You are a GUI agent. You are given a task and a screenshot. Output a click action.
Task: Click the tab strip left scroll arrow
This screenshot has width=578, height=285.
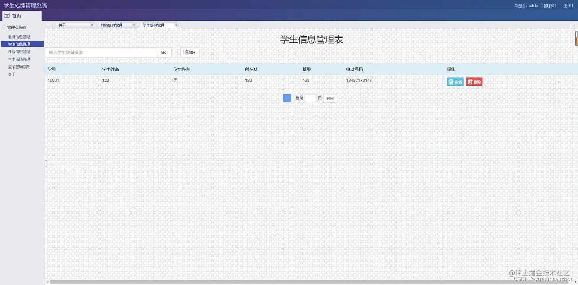pos(49,25)
